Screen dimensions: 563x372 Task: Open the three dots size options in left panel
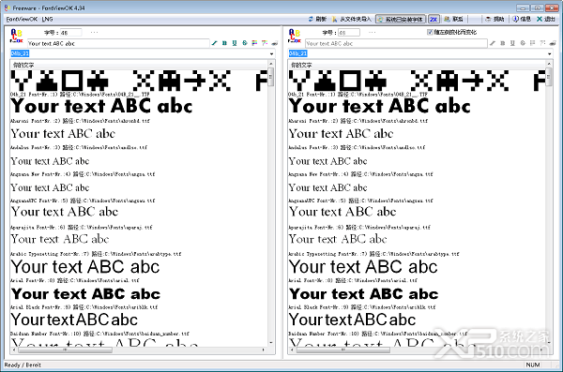[95, 33]
